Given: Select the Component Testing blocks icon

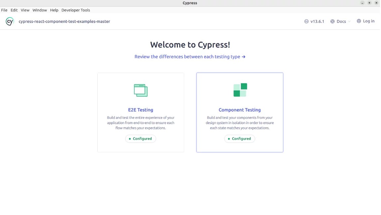Looking at the screenshot, I should tap(240, 89).
